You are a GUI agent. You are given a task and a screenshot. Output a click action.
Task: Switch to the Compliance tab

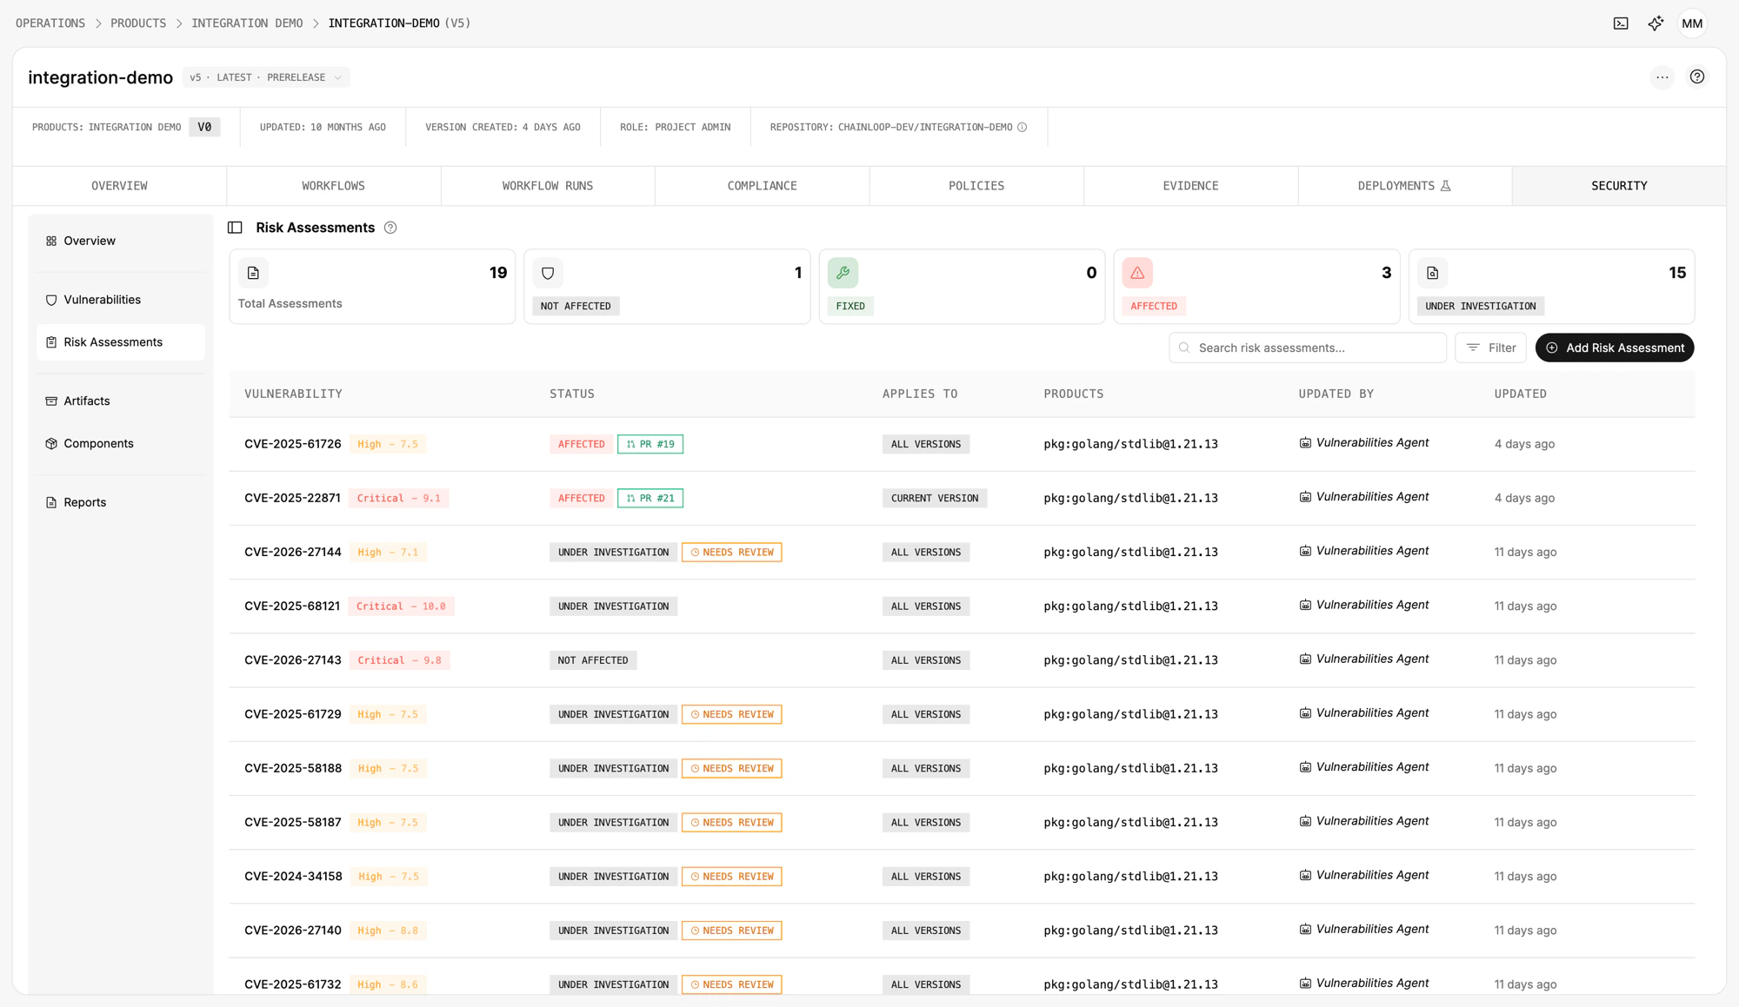pos(762,186)
